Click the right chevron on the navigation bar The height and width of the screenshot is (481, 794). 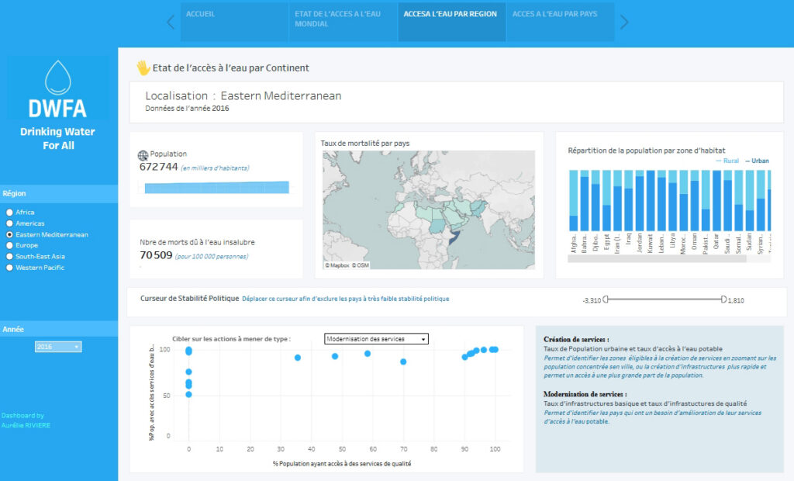pyautogui.click(x=626, y=22)
